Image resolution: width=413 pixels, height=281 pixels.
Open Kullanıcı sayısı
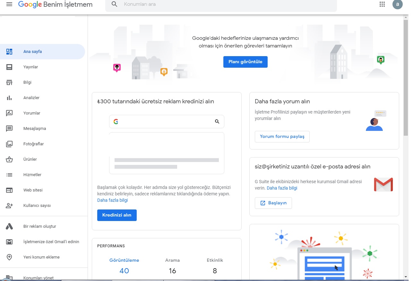[x=42, y=206]
